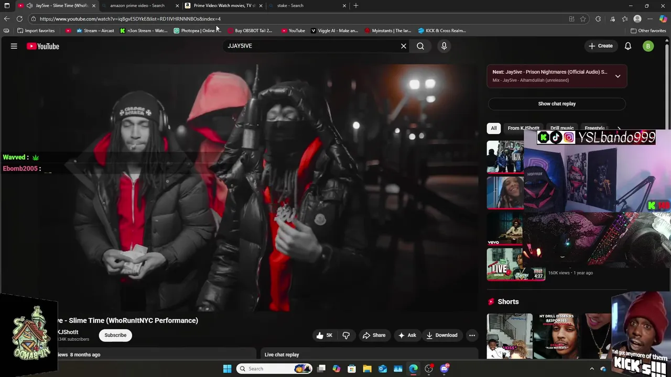Image resolution: width=671 pixels, height=377 pixels.
Task: Click the taskbar Search box
Action: 274,369
